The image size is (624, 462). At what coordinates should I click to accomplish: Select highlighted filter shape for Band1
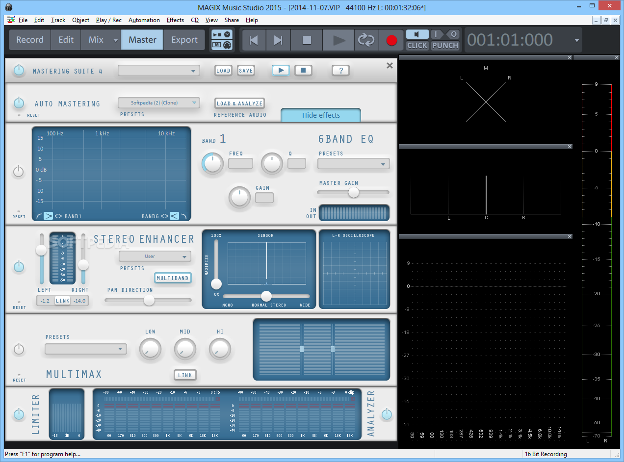[48, 215]
